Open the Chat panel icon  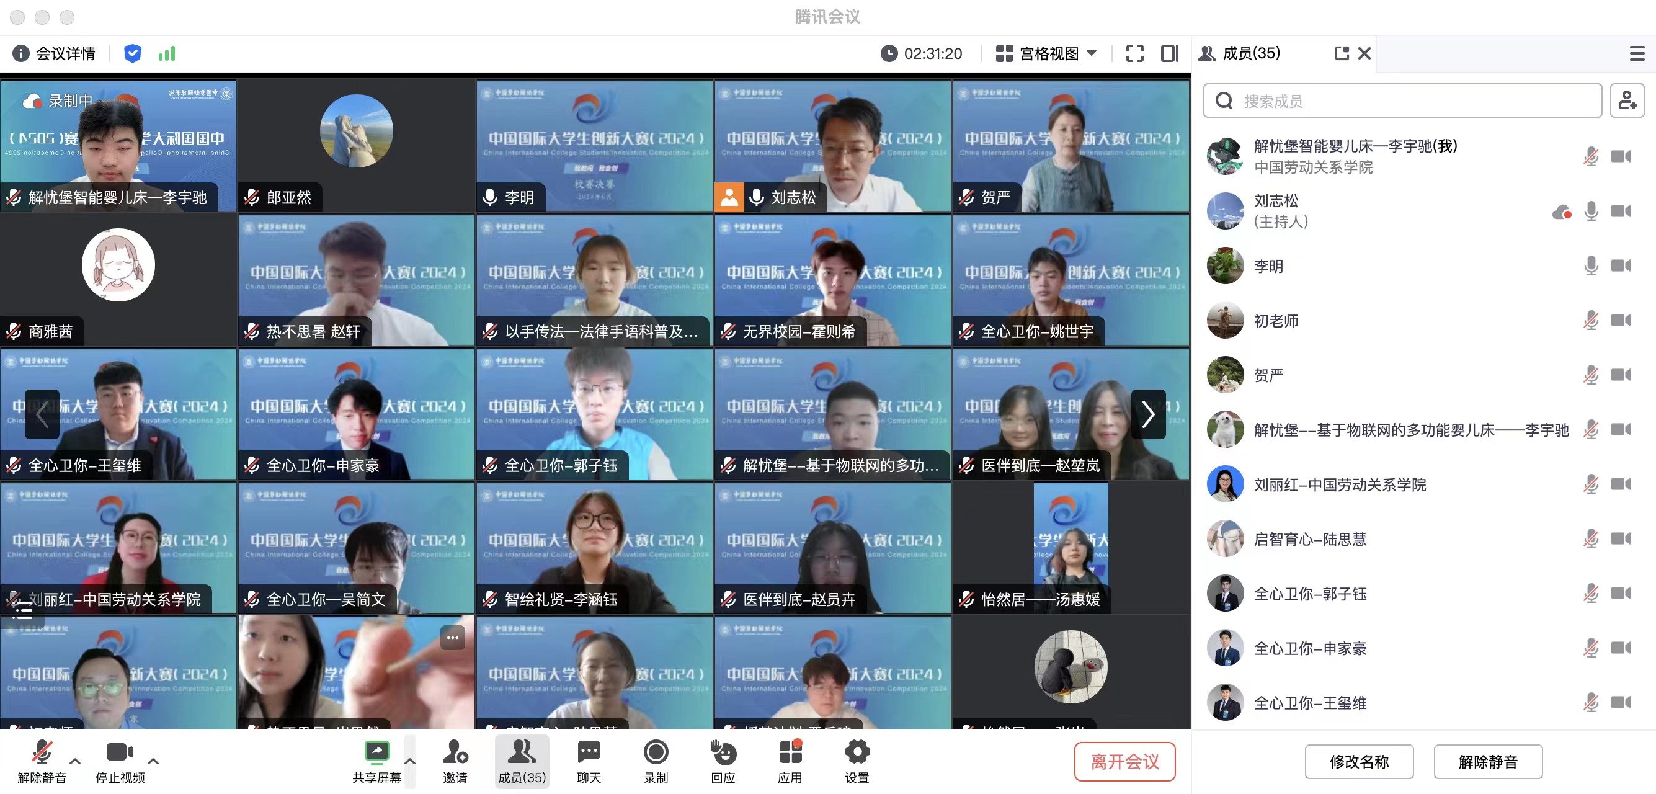point(588,754)
